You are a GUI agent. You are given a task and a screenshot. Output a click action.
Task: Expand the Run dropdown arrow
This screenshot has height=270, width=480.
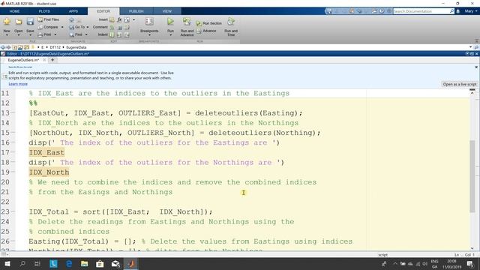170,35
